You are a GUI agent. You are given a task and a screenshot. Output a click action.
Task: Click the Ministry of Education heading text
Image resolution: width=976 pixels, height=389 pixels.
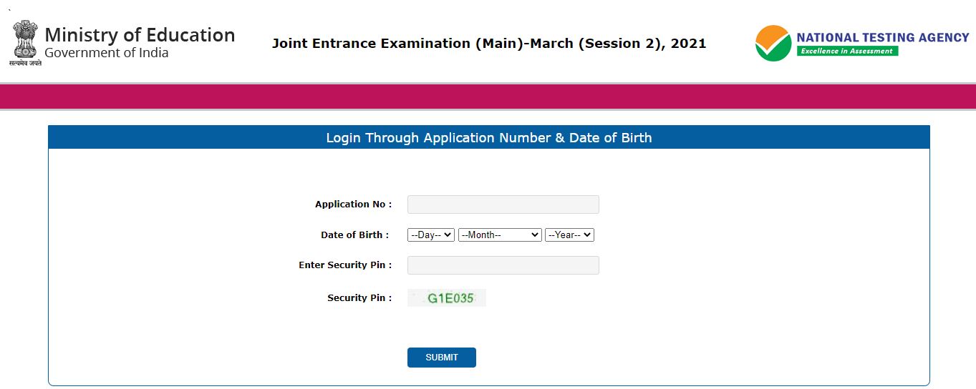click(x=140, y=35)
